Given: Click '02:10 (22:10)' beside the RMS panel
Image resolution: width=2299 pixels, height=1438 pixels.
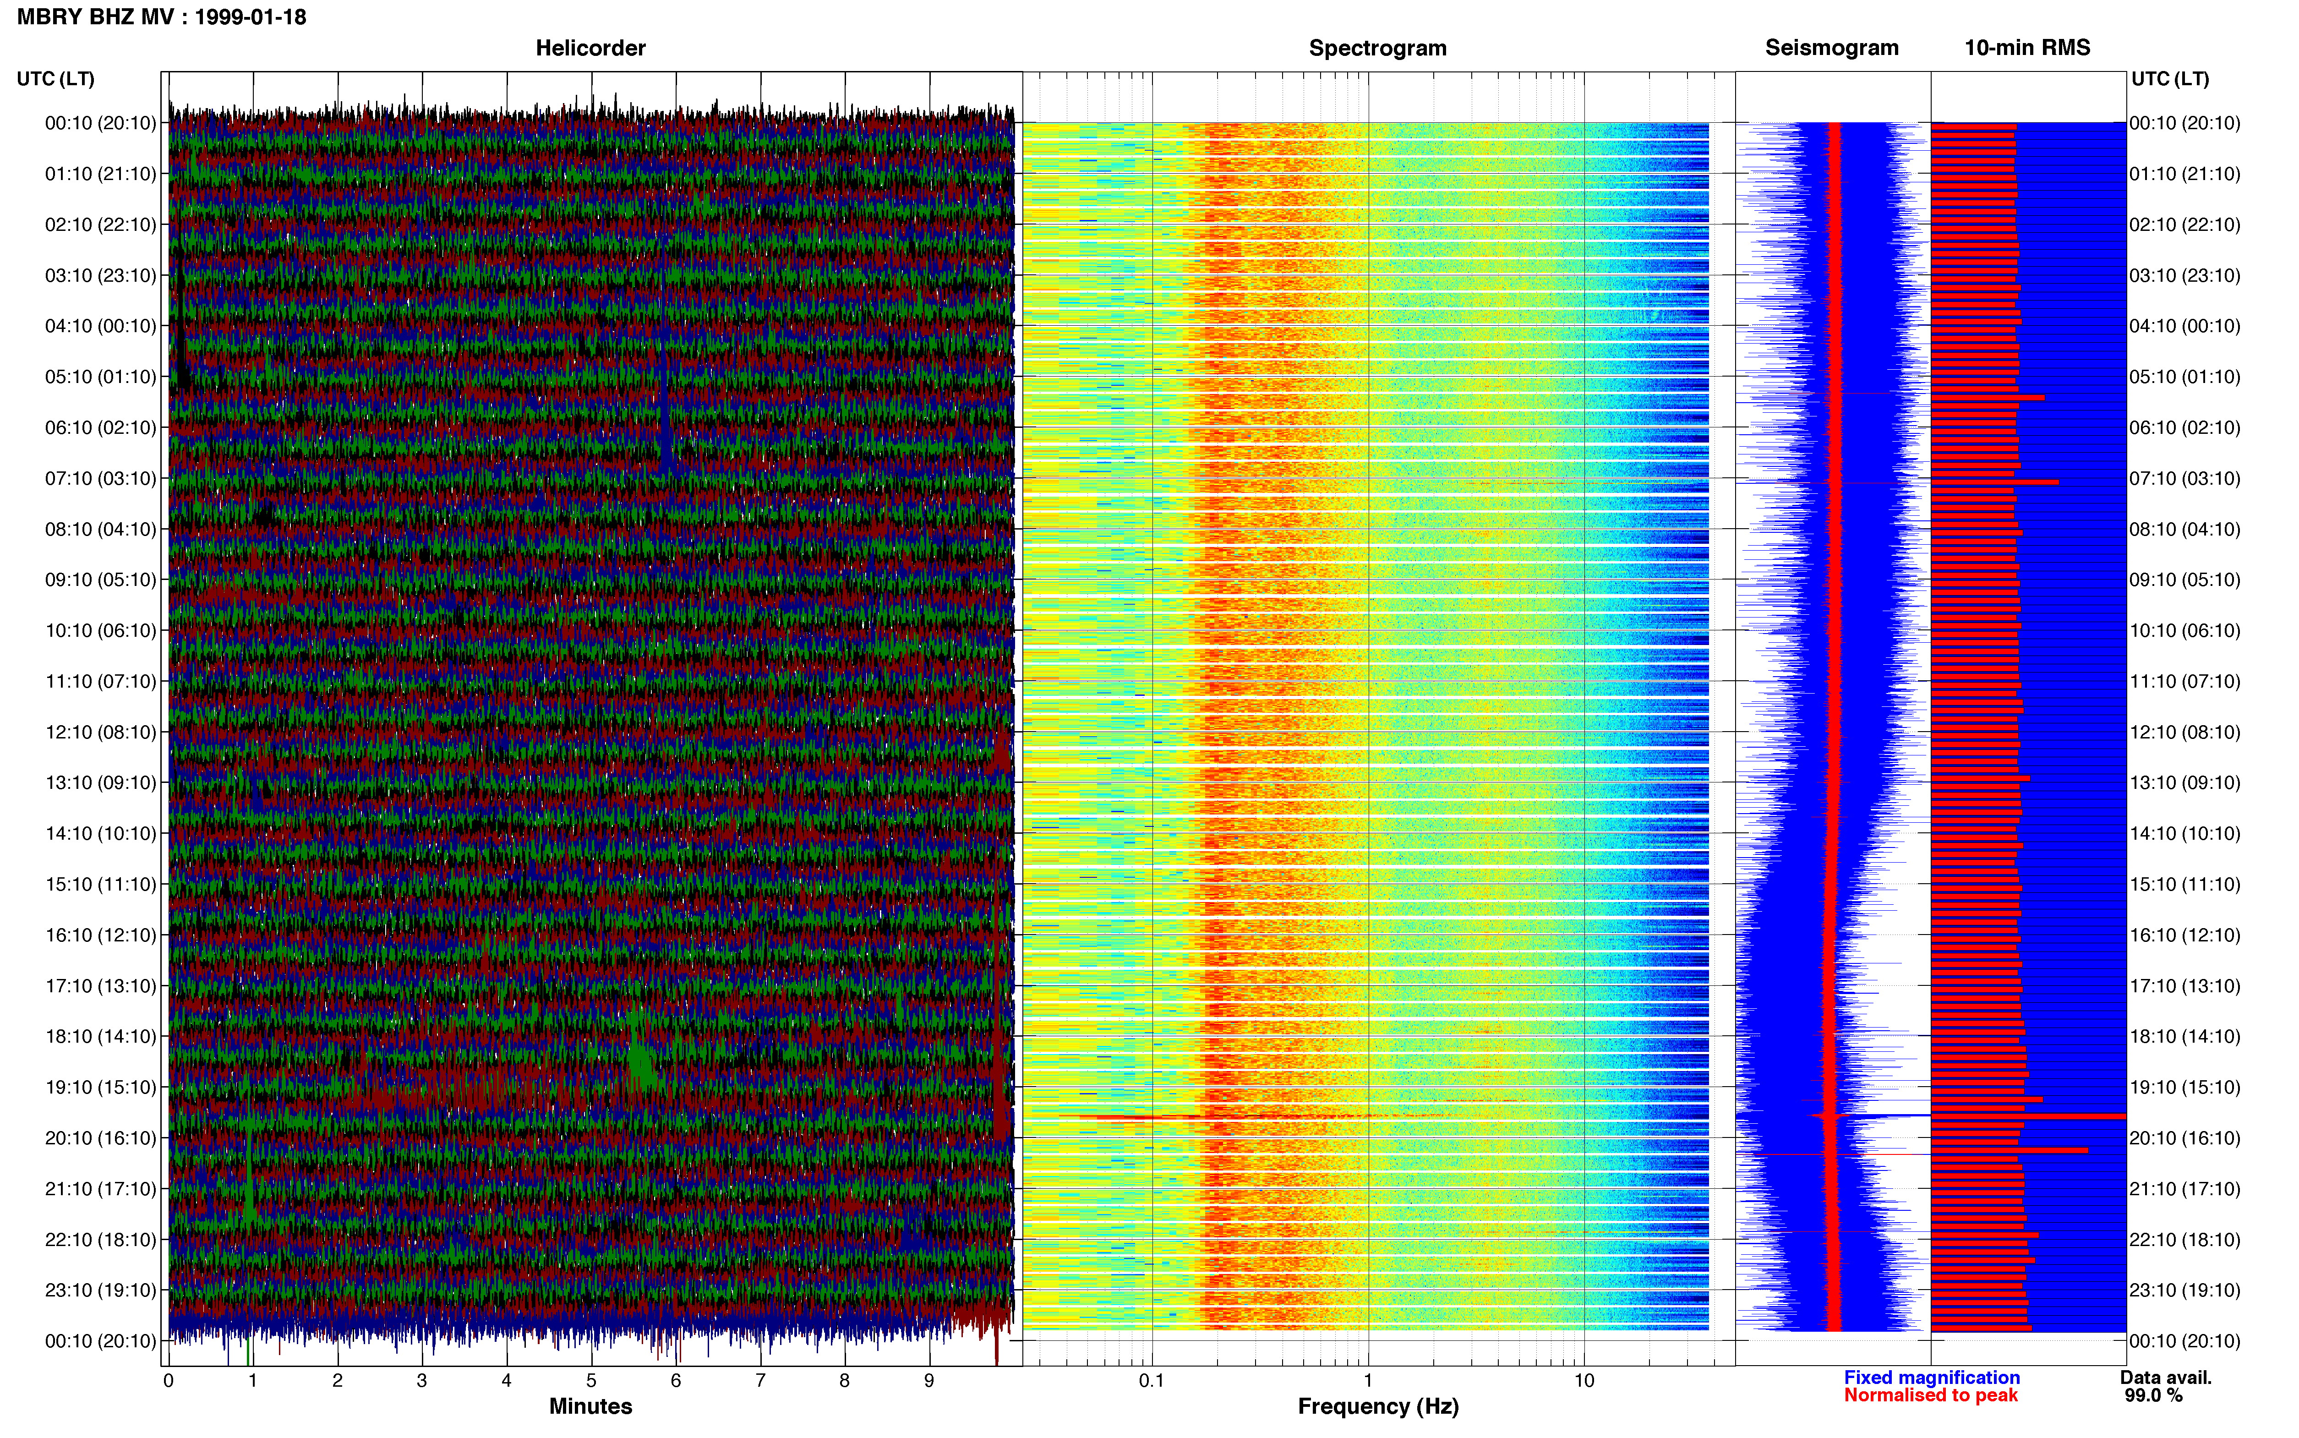Looking at the screenshot, I should [x=2185, y=224].
